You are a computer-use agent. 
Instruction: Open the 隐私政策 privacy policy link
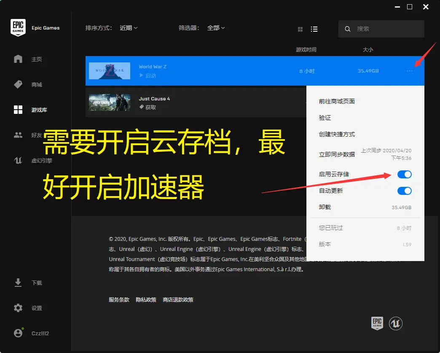coord(146,299)
